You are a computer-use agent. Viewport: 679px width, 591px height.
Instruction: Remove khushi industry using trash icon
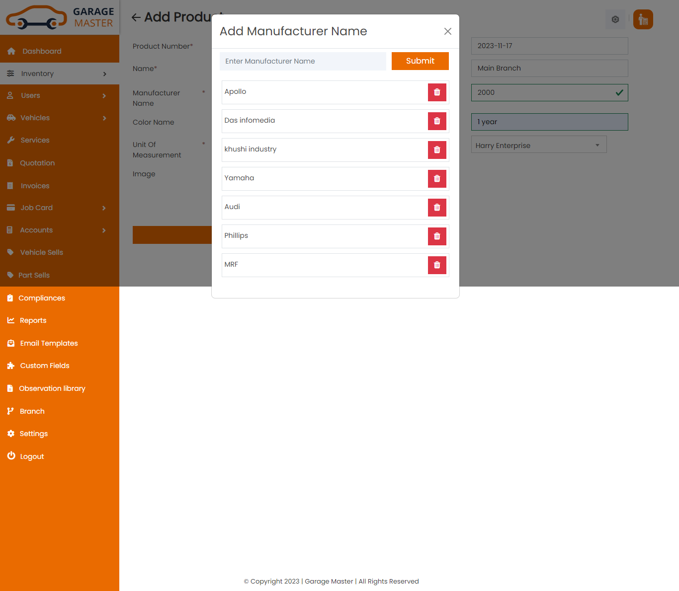pyautogui.click(x=437, y=150)
